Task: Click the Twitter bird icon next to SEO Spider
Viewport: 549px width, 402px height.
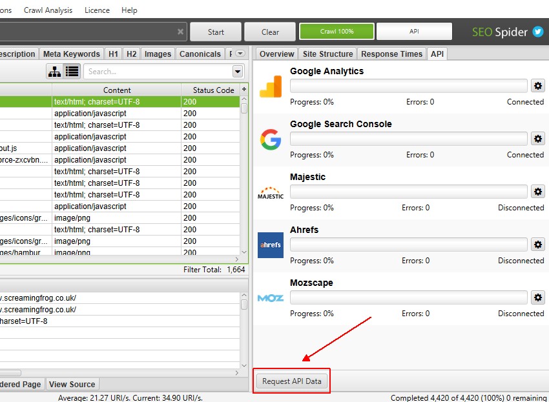Action: (x=537, y=31)
